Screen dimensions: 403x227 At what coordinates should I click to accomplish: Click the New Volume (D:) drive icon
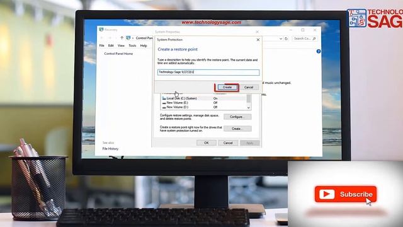click(x=164, y=107)
